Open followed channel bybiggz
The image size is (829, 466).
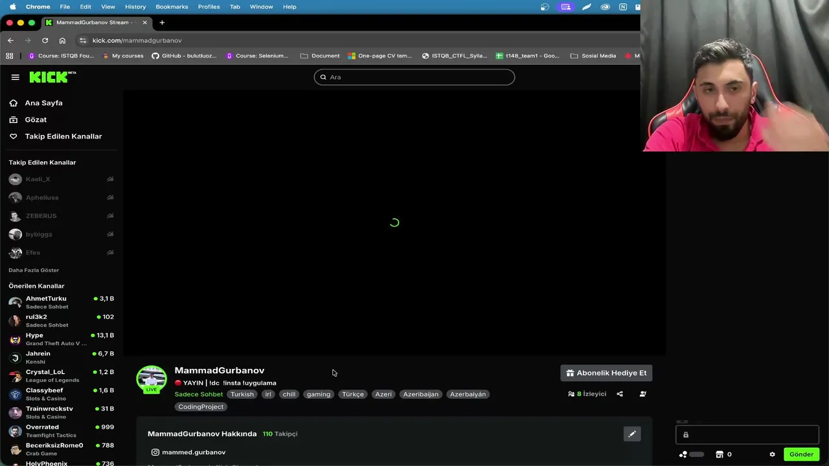click(x=61, y=234)
